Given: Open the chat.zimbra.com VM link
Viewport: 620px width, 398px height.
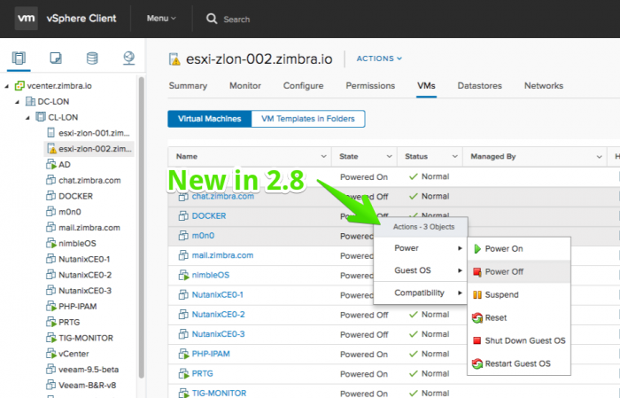Looking at the screenshot, I should pos(223,196).
